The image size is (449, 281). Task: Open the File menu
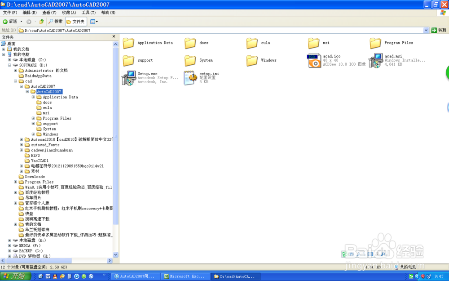tap(10, 13)
